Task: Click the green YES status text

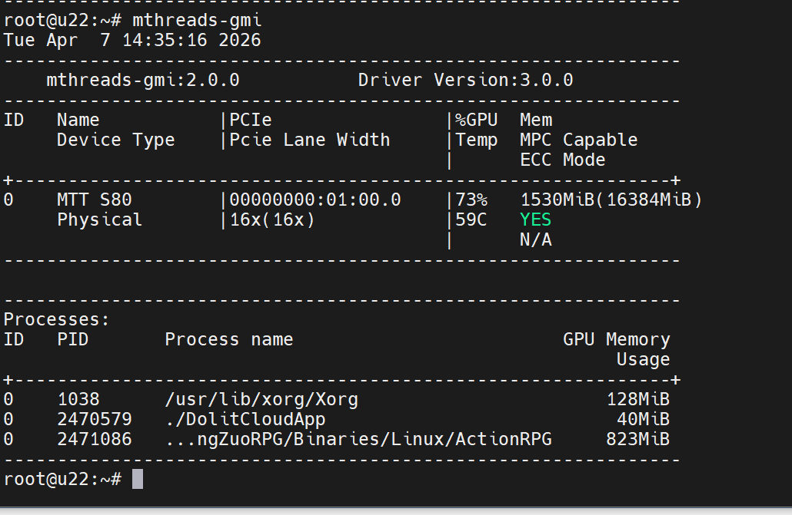Action: [535, 220]
